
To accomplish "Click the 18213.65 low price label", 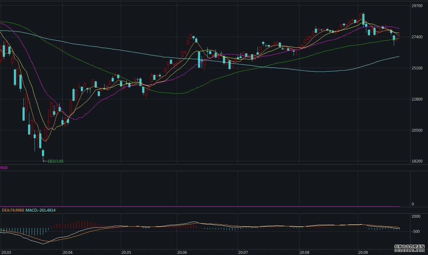I will 55,161.
